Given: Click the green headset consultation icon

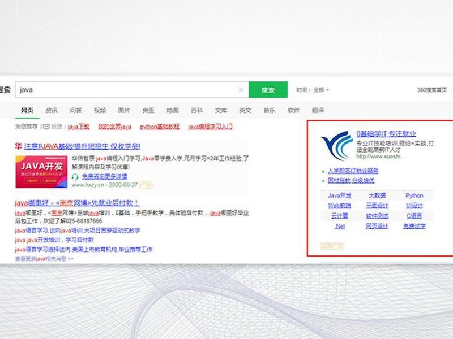Looking at the screenshot, I should (x=75, y=176).
